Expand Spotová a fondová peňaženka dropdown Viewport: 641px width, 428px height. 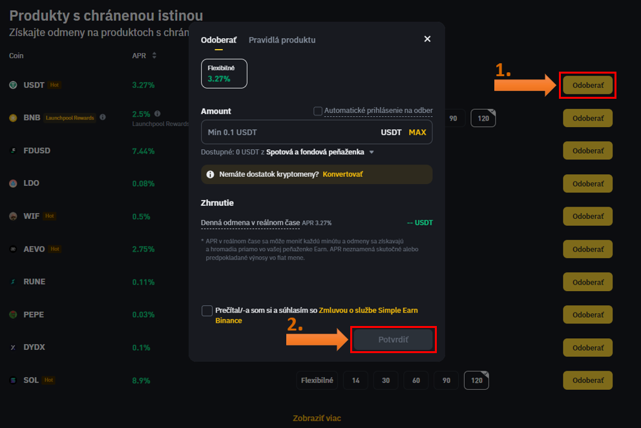(x=372, y=152)
